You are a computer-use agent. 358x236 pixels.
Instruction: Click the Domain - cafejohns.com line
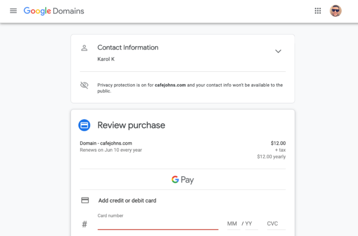[106, 143]
